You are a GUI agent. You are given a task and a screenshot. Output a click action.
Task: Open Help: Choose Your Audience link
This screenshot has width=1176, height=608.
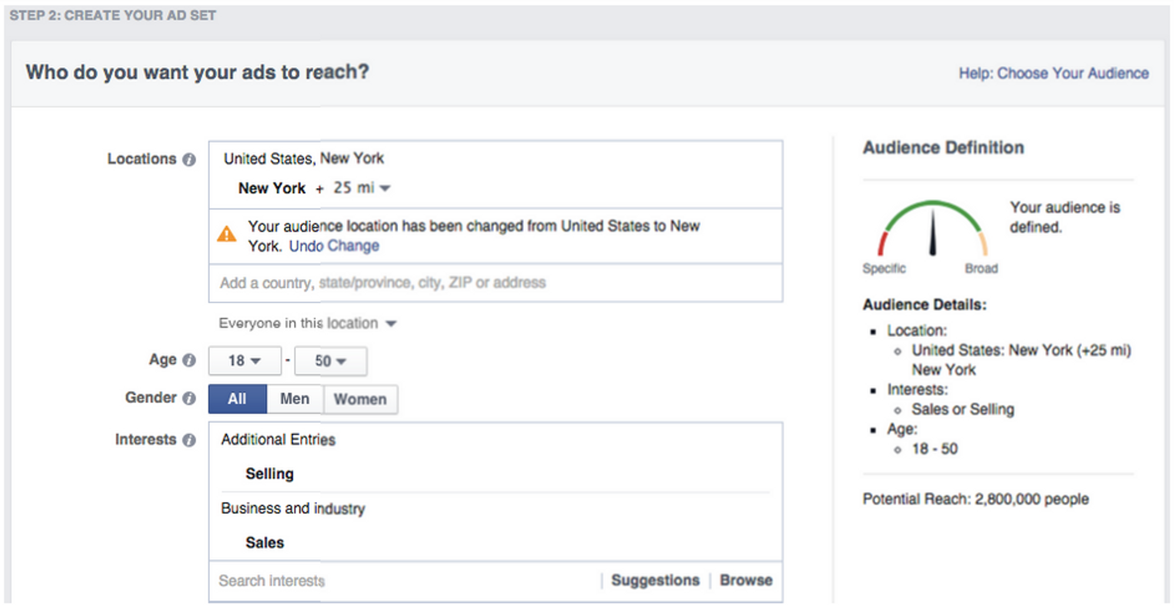(x=1053, y=74)
